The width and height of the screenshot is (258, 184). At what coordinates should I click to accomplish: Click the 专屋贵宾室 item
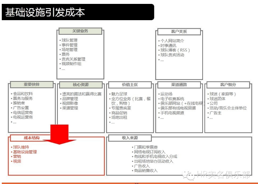coord(121,108)
